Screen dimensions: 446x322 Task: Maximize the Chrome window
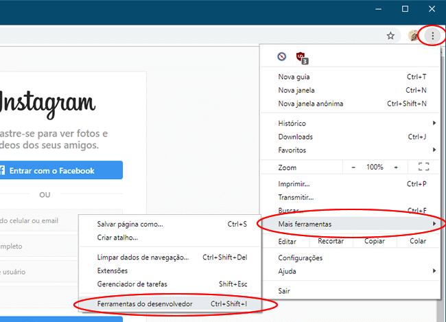pos(405,9)
